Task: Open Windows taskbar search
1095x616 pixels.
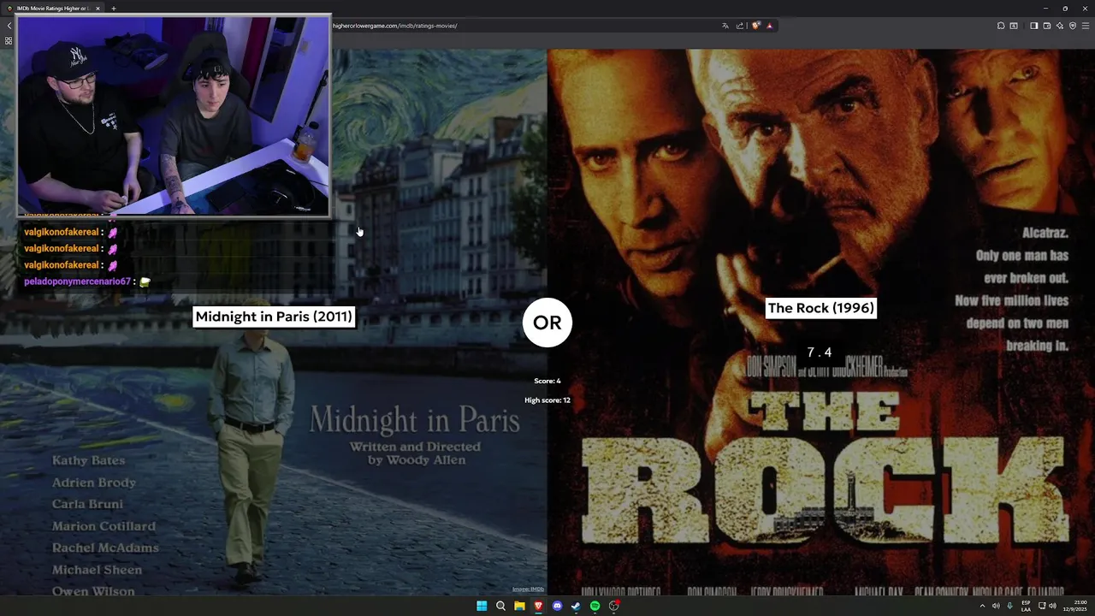Action: [x=500, y=606]
